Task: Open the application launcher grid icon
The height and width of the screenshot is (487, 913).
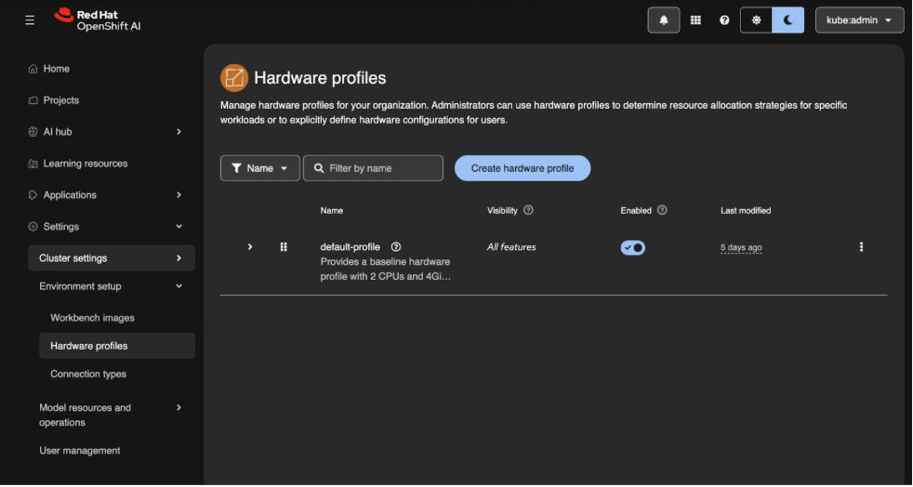Action: (x=695, y=20)
